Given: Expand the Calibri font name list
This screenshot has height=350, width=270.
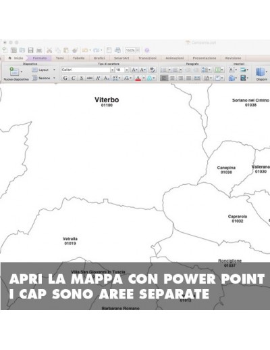Looking at the screenshot, I should (112, 70).
